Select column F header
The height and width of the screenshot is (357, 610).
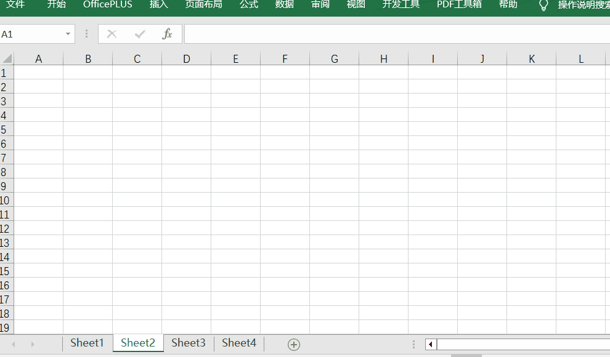(x=285, y=58)
